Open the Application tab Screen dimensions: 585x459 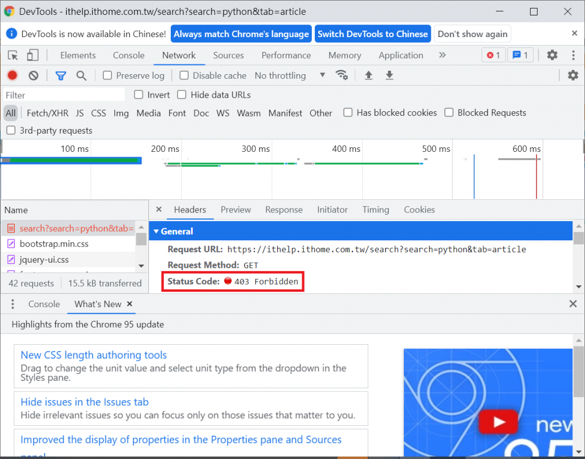tap(401, 55)
